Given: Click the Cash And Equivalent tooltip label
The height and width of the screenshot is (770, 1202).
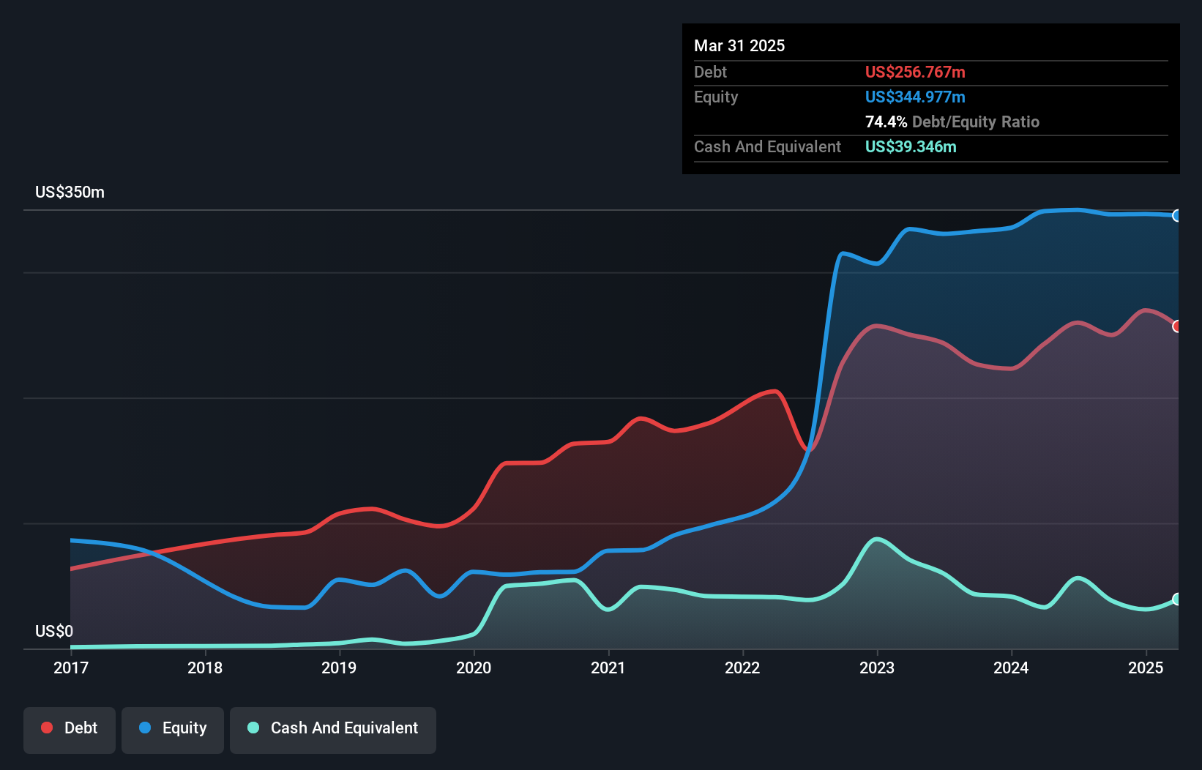Looking at the screenshot, I should (767, 146).
